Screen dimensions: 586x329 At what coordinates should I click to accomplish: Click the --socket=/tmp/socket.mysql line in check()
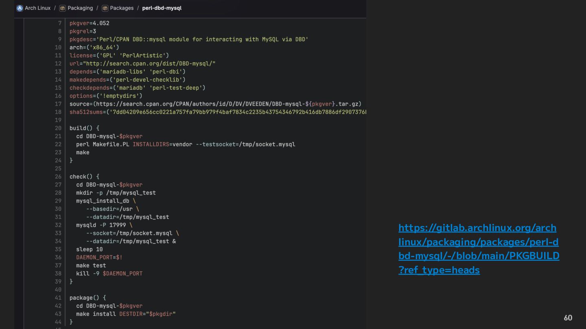[x=133, y=233]
